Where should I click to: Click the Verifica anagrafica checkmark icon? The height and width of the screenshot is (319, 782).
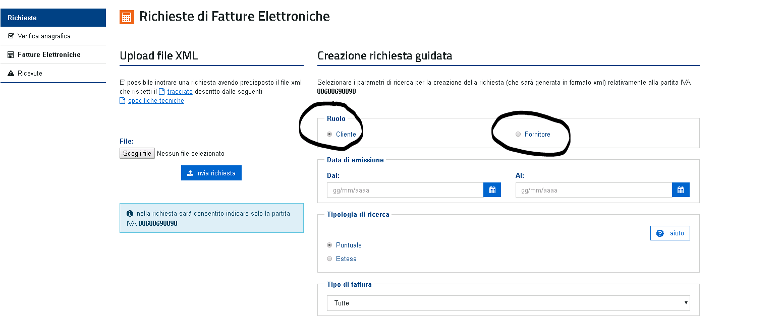(11, 36)
